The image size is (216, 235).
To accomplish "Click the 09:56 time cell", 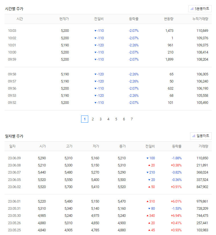I will [12, 88].
